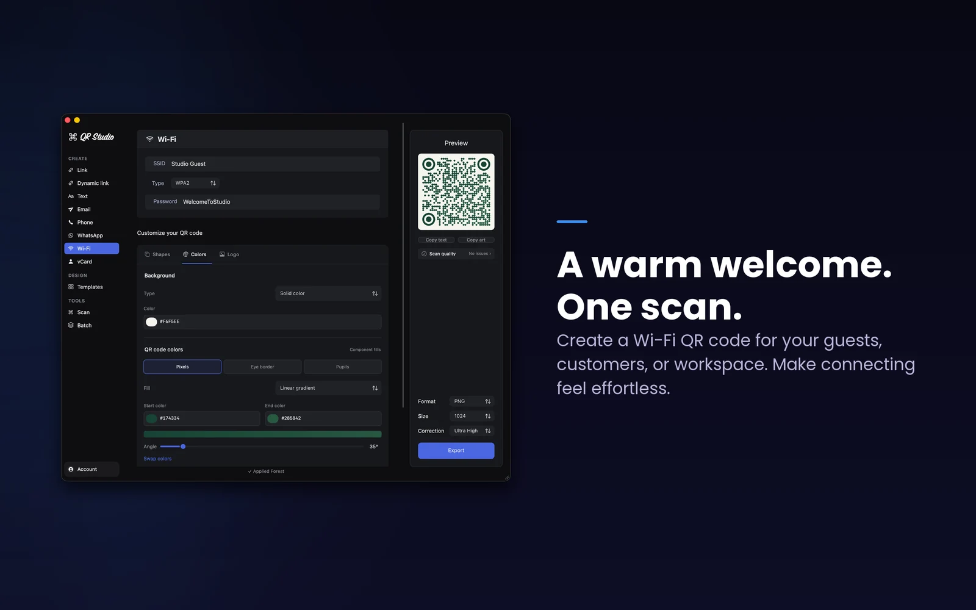Click the Templates grid icon
Screen dimensions: 976x610
[71, 287]
